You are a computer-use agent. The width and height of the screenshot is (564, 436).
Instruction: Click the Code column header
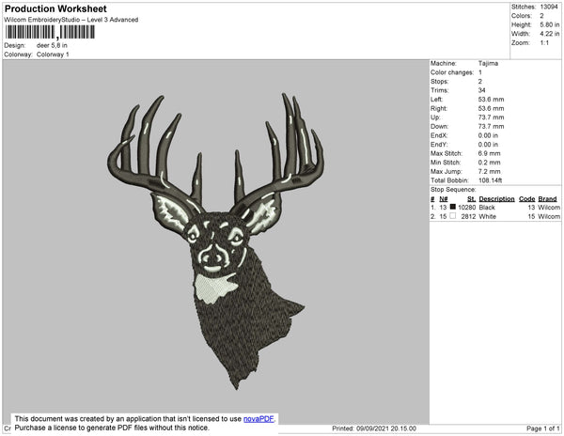[526, 199]
